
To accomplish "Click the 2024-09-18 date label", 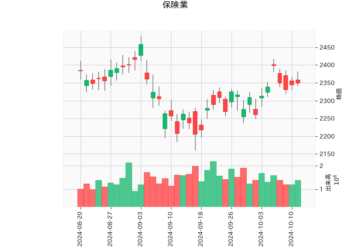I will [201, 229].
